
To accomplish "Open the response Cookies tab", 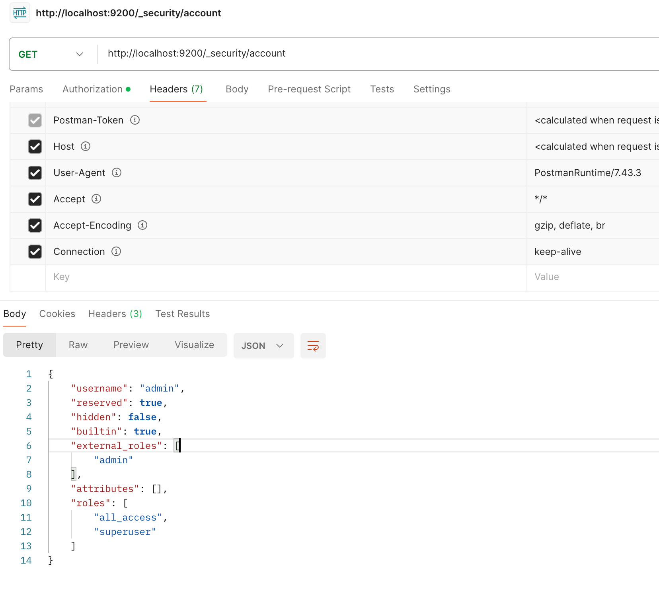I will pos(57,314).
